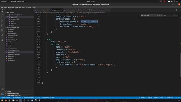The image size is (181, 102).
Task: Toggle Match Whole Word in find widget
Action: click(x=159, y=15)
